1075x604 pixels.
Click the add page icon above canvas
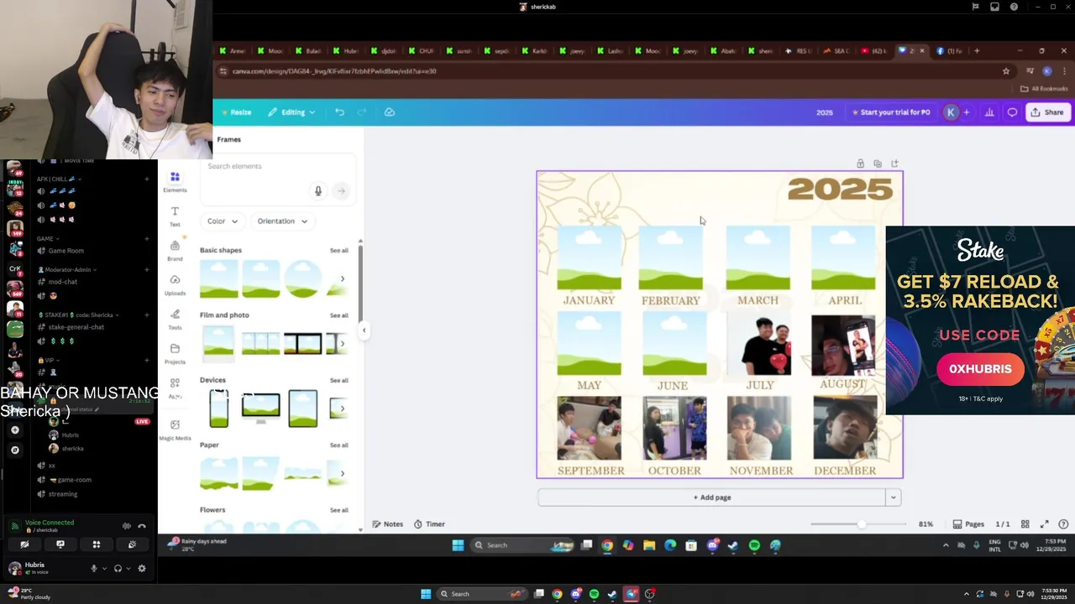[894, 164]
